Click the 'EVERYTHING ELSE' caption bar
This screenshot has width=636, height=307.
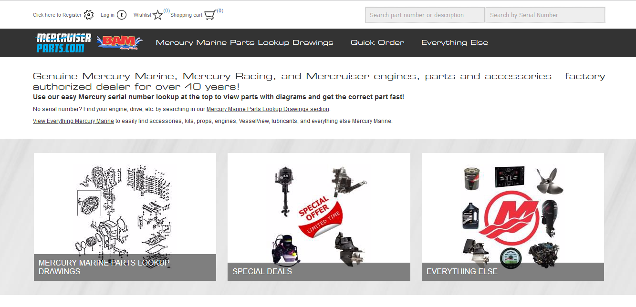pyautogui.click(x=513, y=271)
